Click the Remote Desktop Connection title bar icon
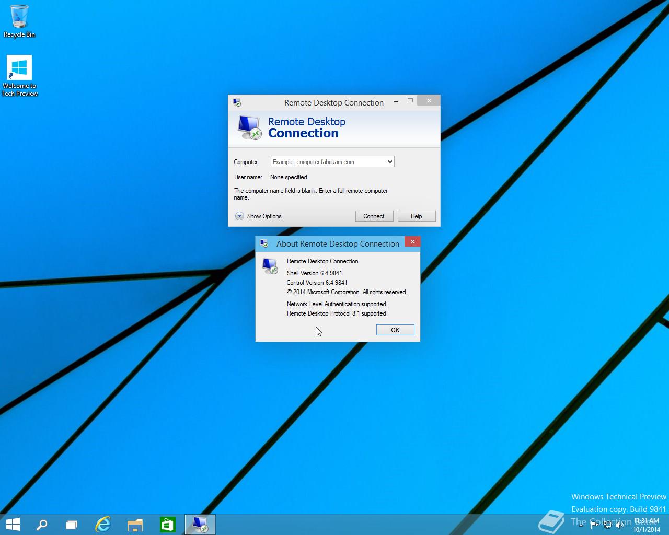The image size is (669, 535). pyautogui.click(x=237, y=102)
